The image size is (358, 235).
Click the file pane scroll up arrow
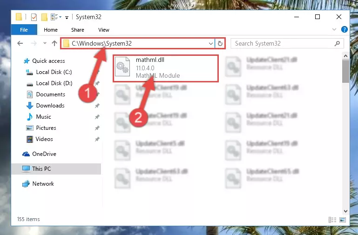point(345,56)
